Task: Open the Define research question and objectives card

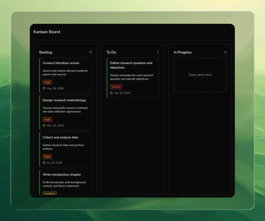Action: click(132, 77)
